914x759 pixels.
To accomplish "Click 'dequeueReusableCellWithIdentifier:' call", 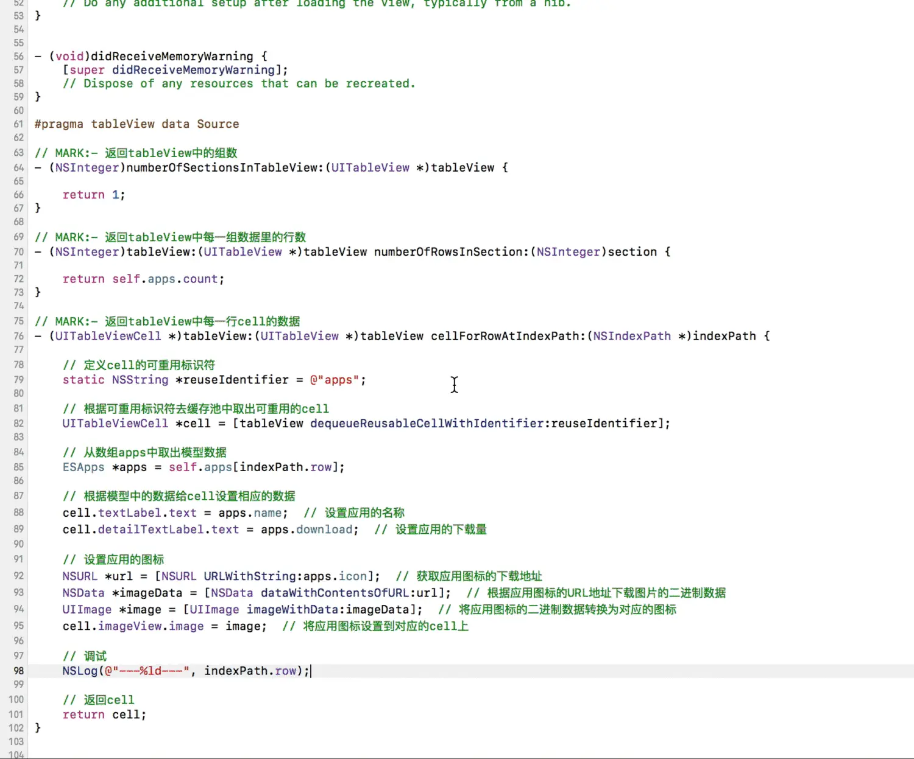I will click(430, 424).
